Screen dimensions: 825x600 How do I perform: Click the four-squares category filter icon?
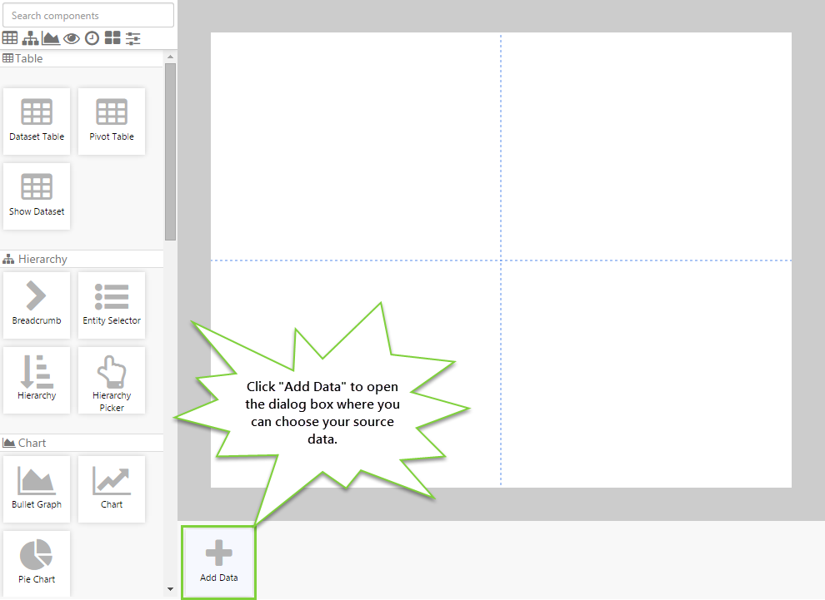pyautogui.click(x=112, y=38)
